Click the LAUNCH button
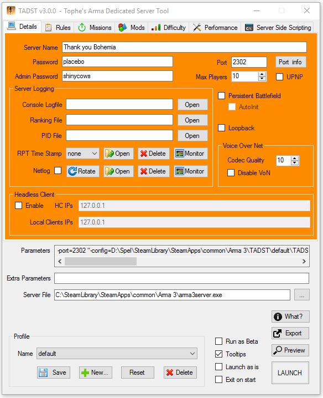Screen dimensions: 323x398 point(290,373)
